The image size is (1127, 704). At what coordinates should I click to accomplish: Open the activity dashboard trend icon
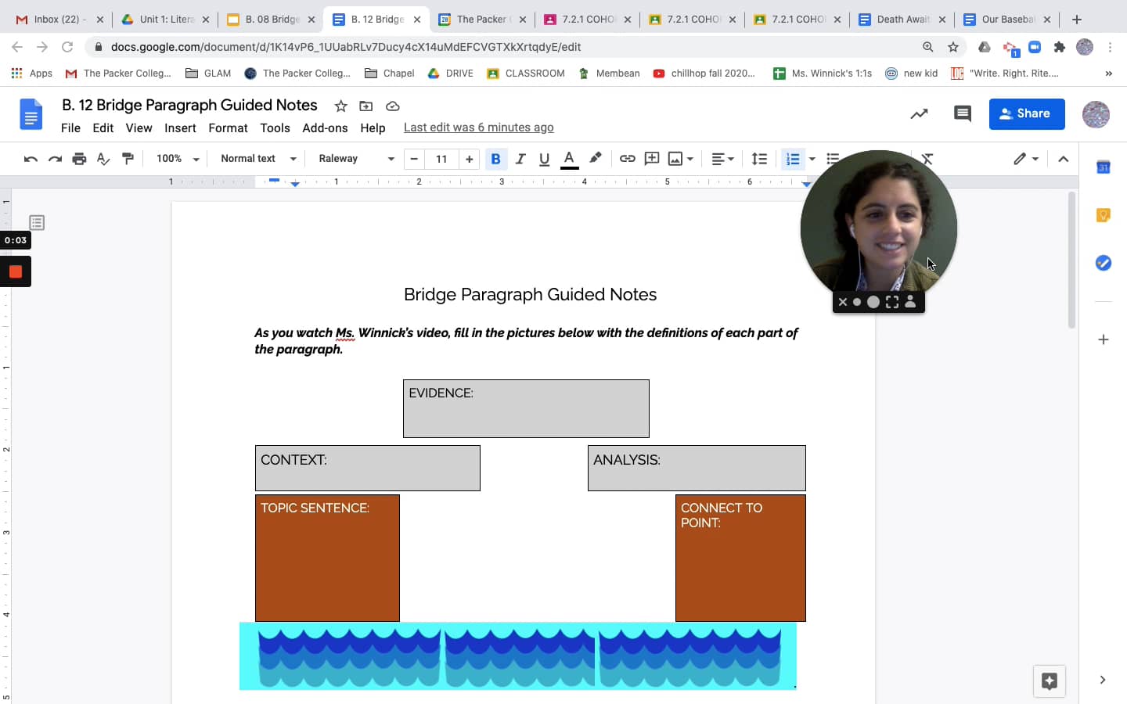tap(919, 113)
